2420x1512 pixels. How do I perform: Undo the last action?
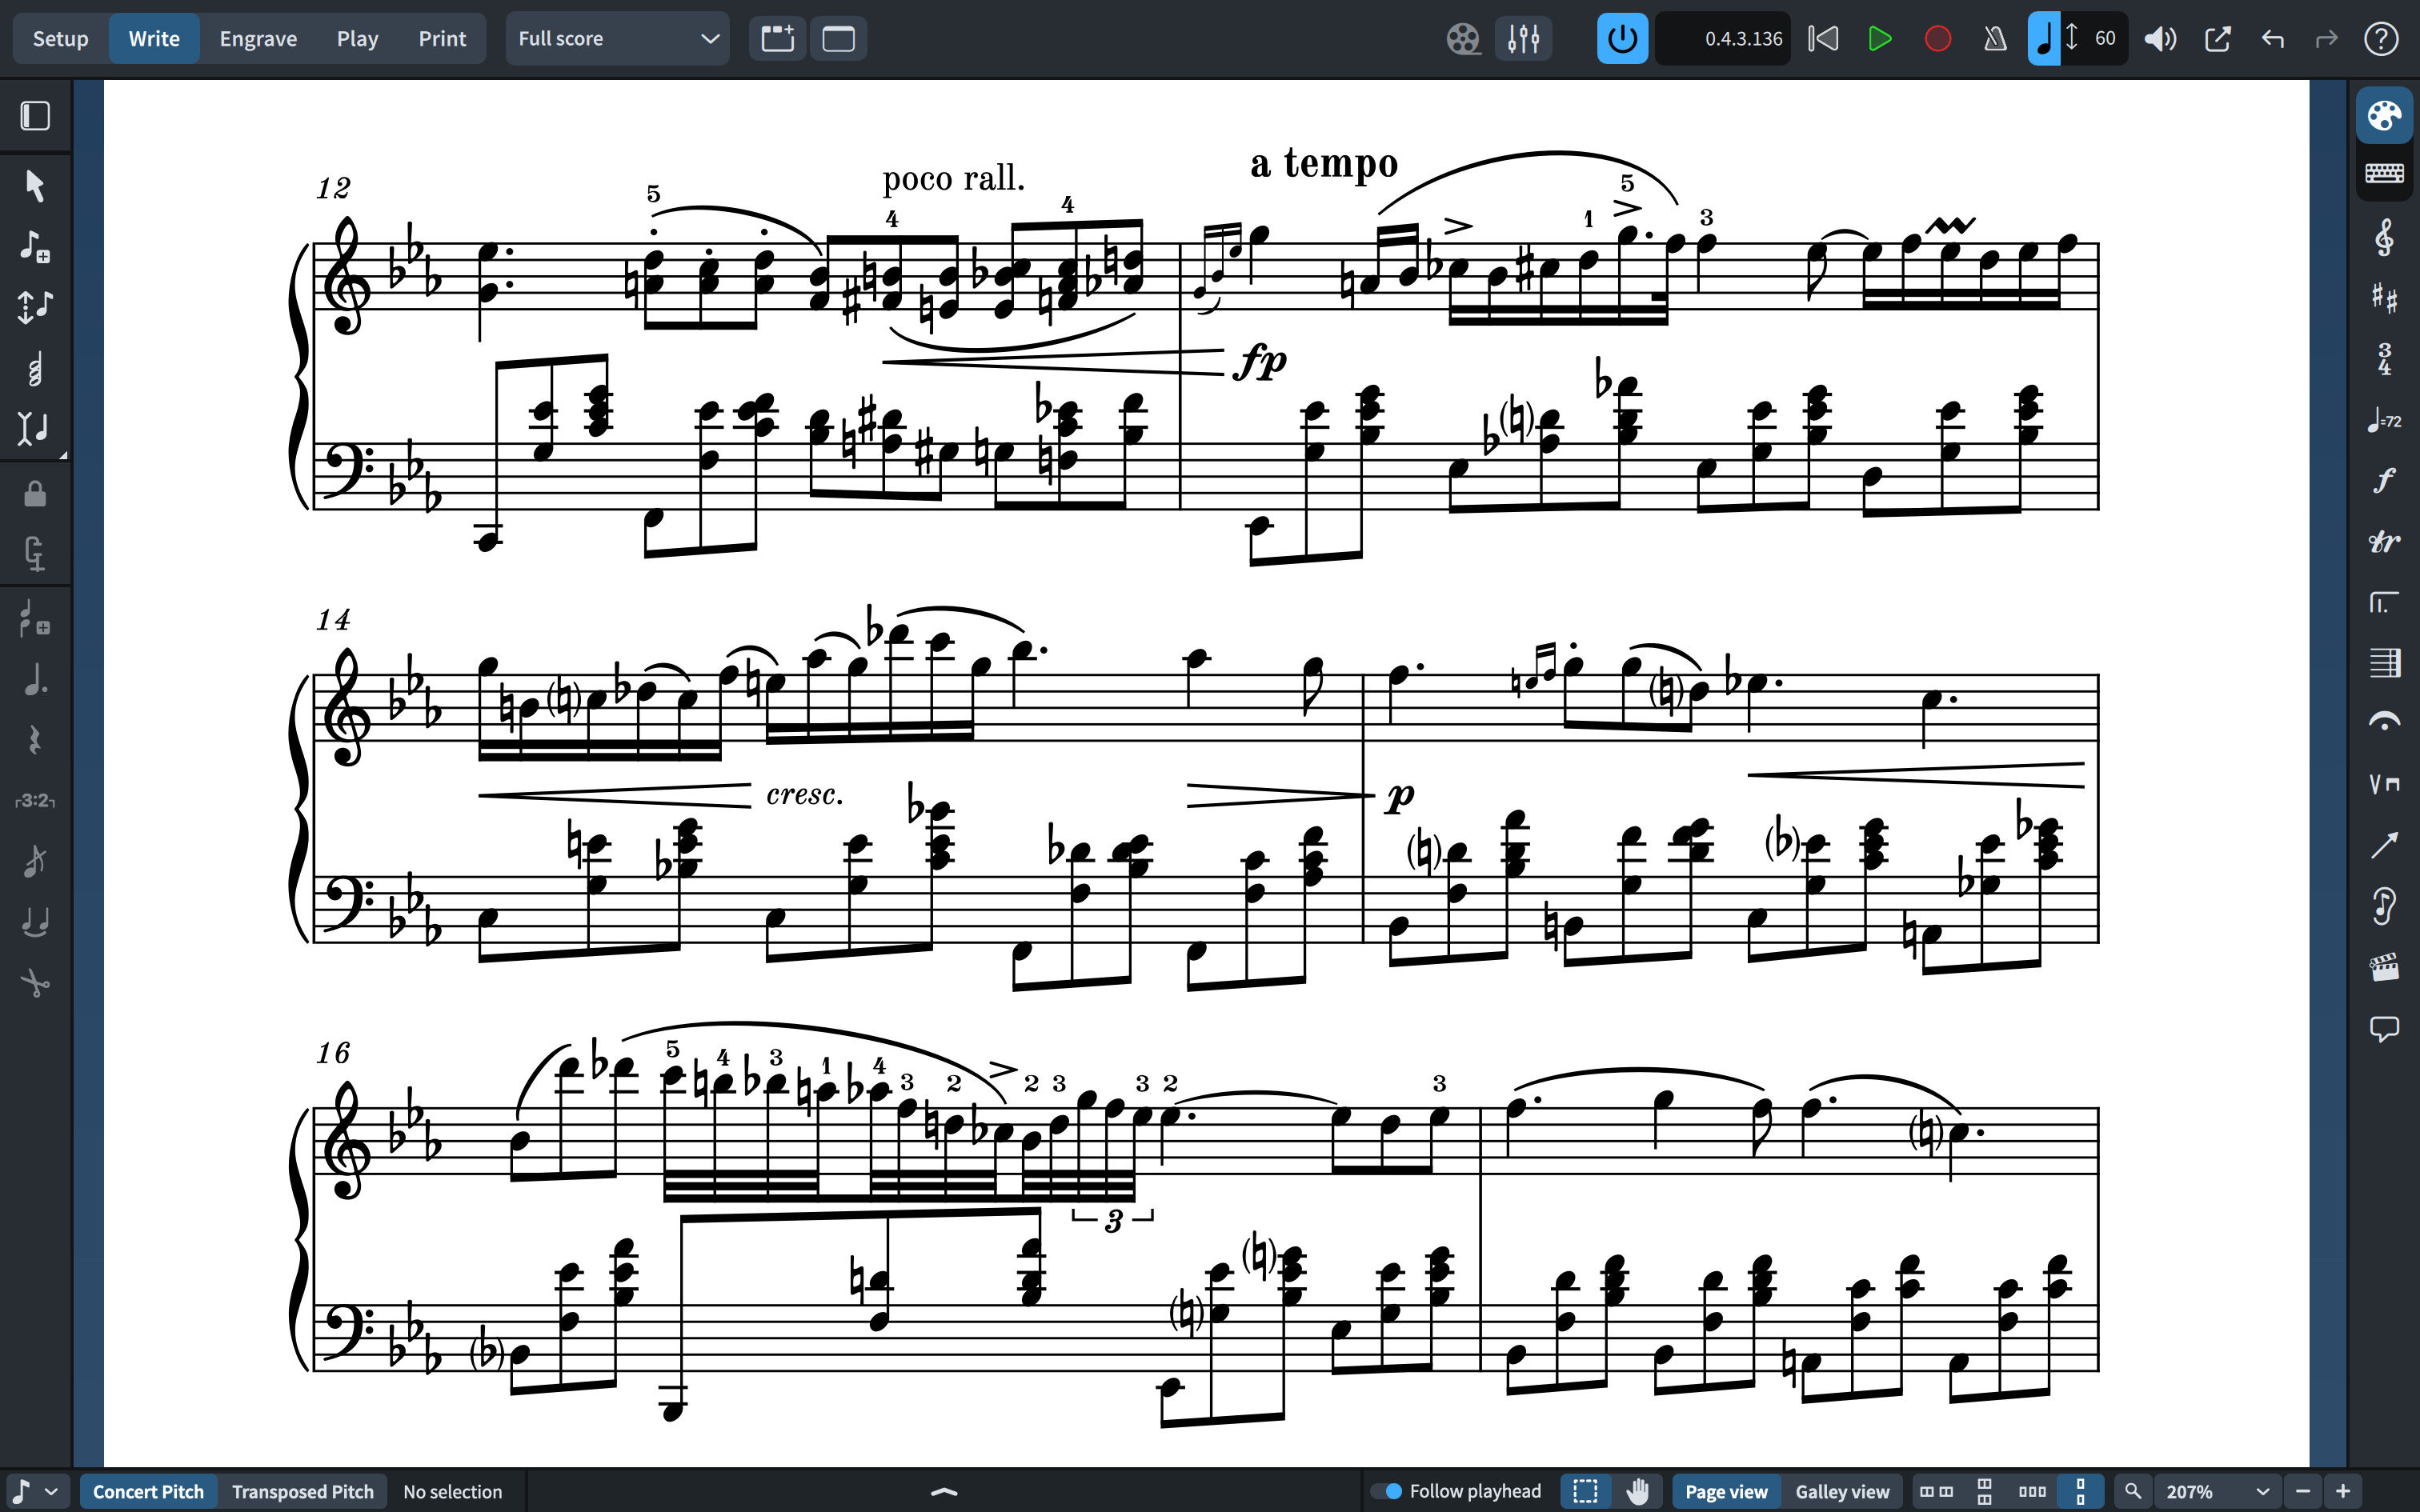2272,39
